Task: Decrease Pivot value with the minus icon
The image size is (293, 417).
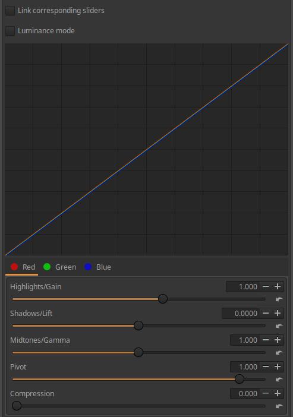Action: click(x=266, y=367)
